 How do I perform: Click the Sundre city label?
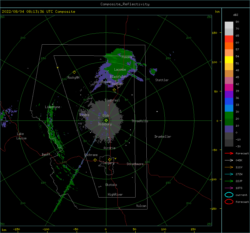84,115
